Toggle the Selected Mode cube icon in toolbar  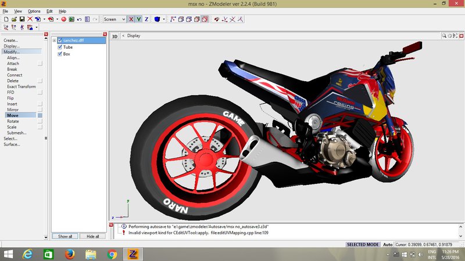205,19
